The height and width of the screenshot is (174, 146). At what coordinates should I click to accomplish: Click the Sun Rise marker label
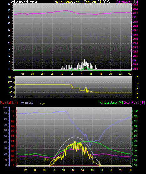50,159
